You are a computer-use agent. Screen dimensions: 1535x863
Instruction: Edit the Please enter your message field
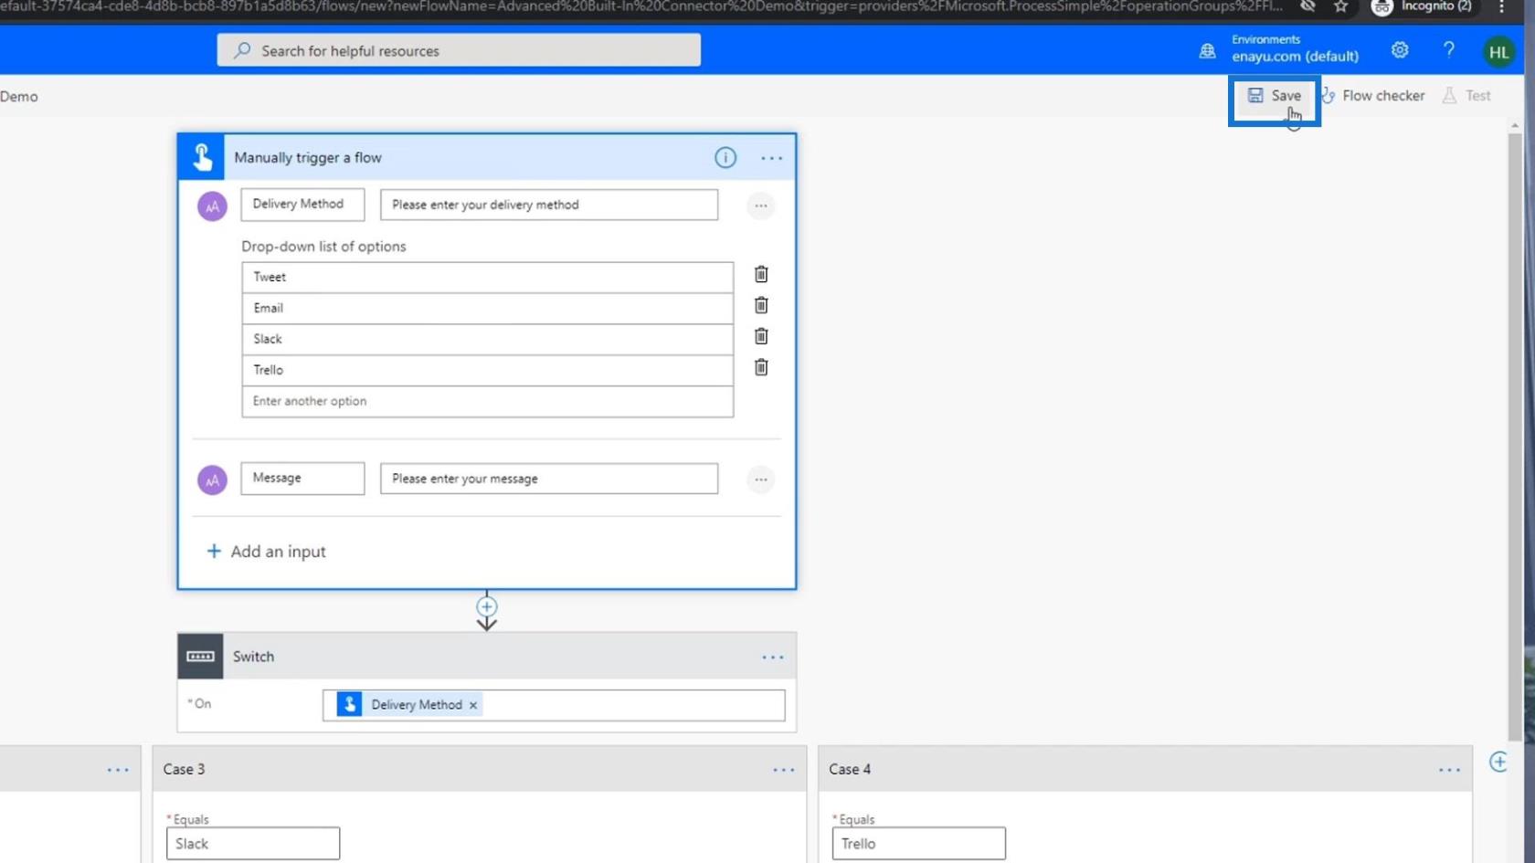pyautogui.click(x=549, y=479)
